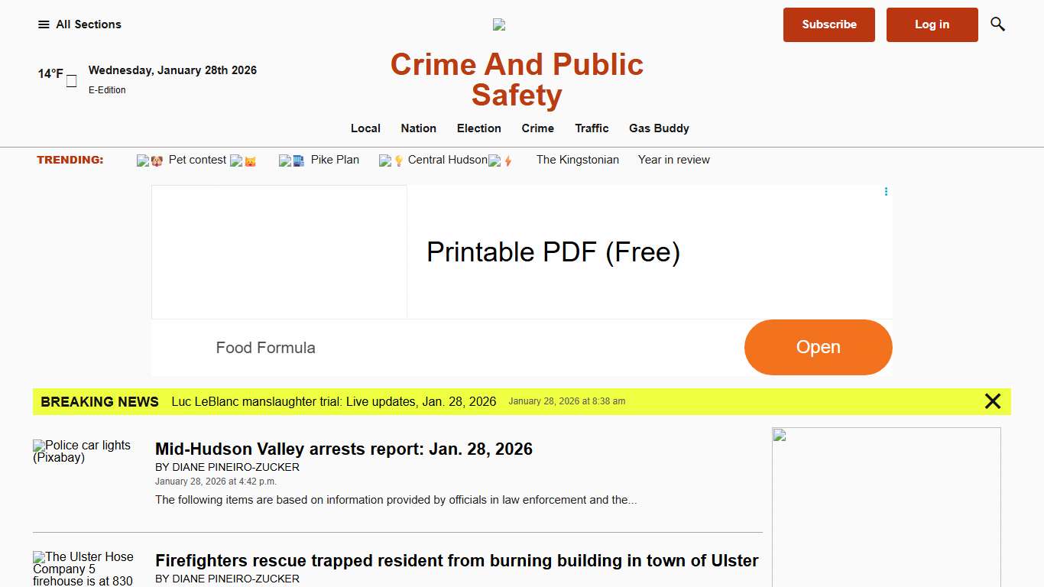Image resolution: width=1044 pixels, height=587 pixels.
Task: Open the Gas Buddy section
Action: (x=659, y=128)
